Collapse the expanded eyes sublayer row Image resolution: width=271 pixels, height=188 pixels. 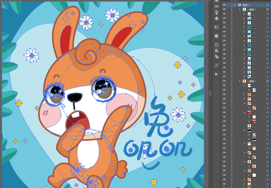245,85
